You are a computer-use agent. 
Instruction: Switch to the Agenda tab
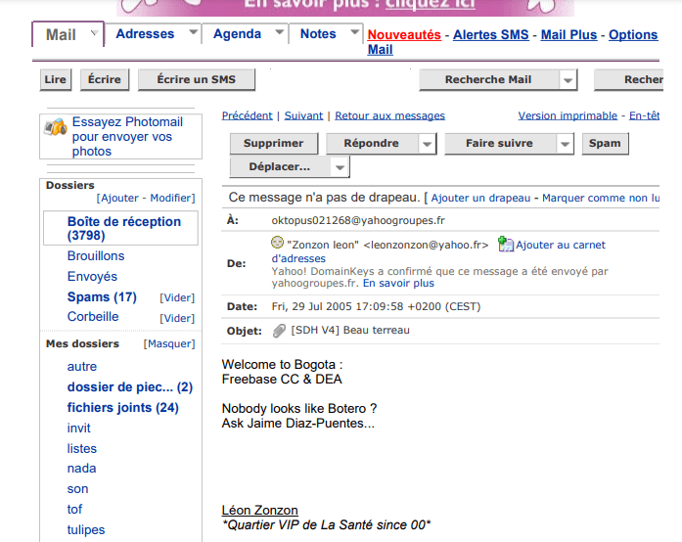(237, 34)
